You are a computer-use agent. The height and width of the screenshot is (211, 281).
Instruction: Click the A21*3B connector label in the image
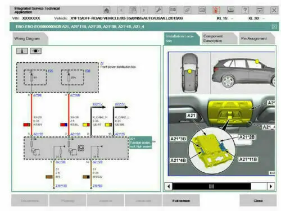pyautogui.click(x=178, y=139)
